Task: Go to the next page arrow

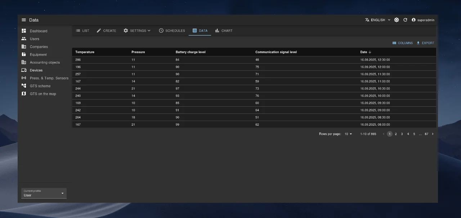Action: (433, 134)
